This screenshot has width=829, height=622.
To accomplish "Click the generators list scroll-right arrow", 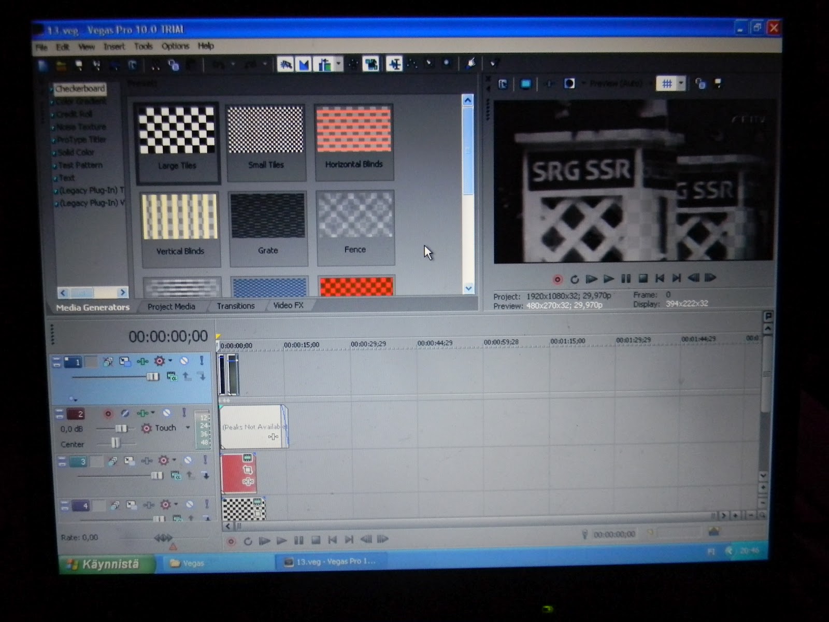I will pos(123,293).
